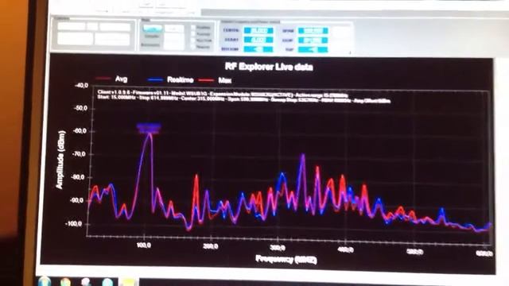Open the Windows Start button on taskbar
Screen dimensions: 509x286
[45, 281]
